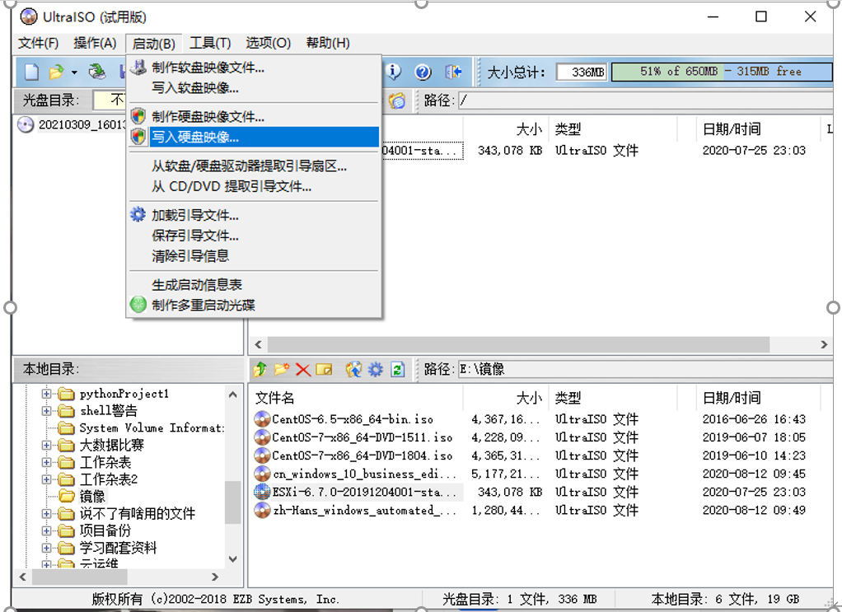
Task: Delete selected file using red X icon
Action: pos(301,370)
